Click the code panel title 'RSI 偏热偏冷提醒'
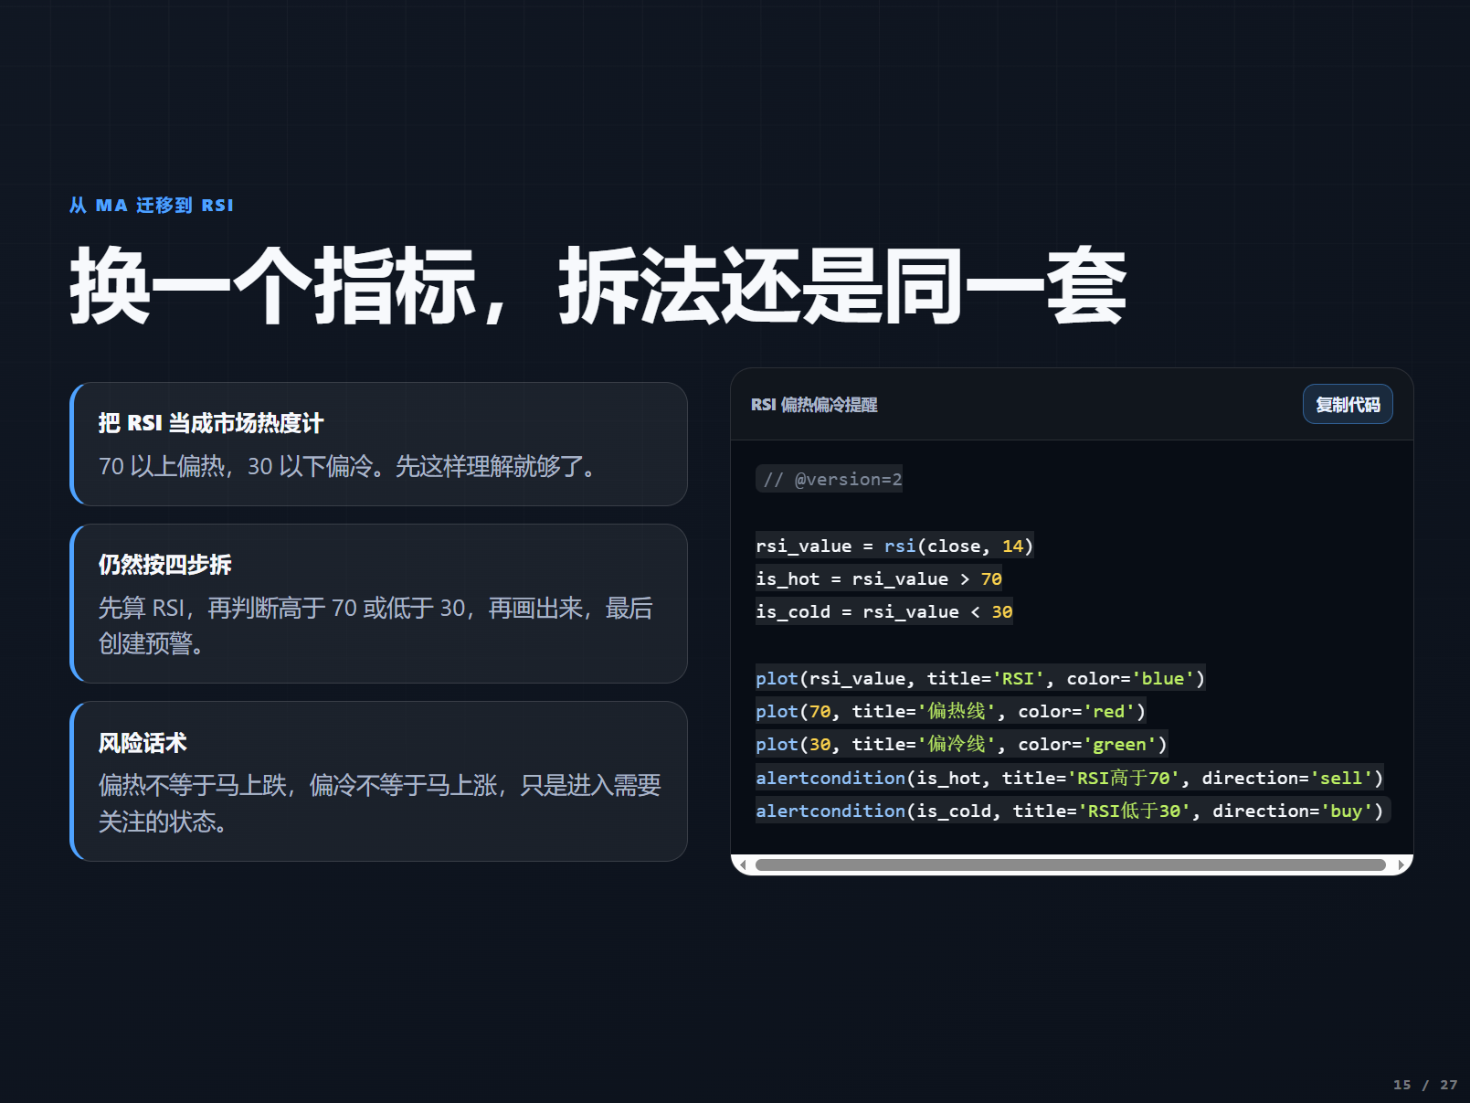 coord(813,405)
